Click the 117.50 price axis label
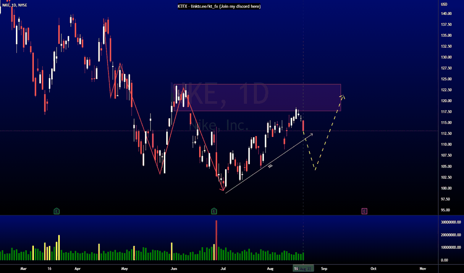 point(446,112)
